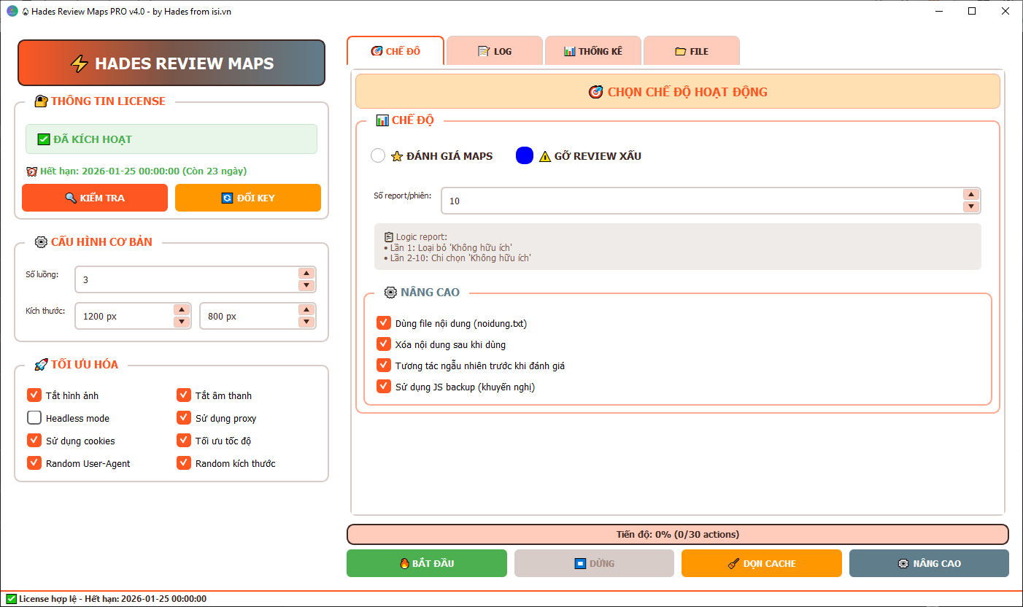Click the padlock icon next to THÔNG TIN LICENSE

pos(40,101)
